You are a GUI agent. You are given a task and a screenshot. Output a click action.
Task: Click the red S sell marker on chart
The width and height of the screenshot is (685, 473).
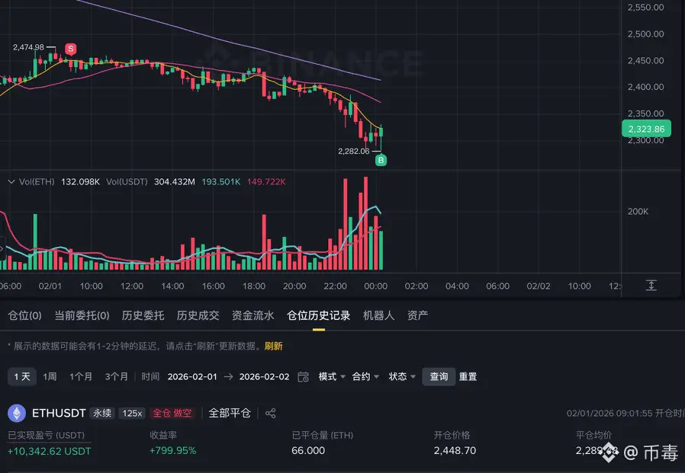tap(71, 49)
